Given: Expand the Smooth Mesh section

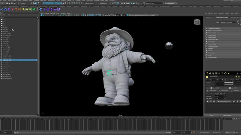Looking at the screenshot, I should click(212, 37).
